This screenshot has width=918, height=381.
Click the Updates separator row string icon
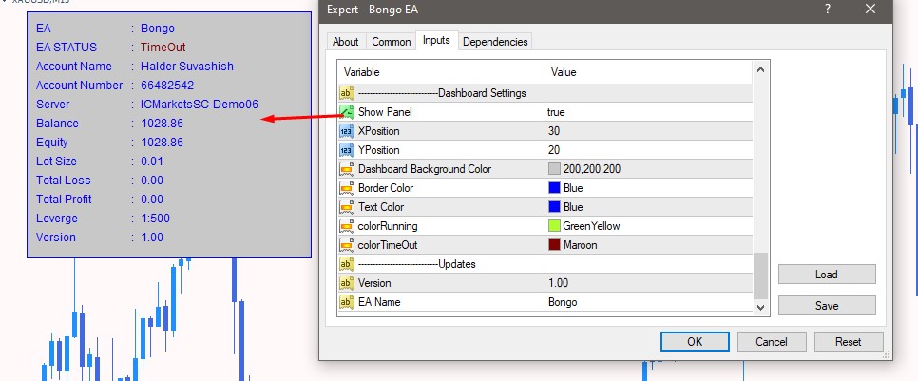coord(347,264)
